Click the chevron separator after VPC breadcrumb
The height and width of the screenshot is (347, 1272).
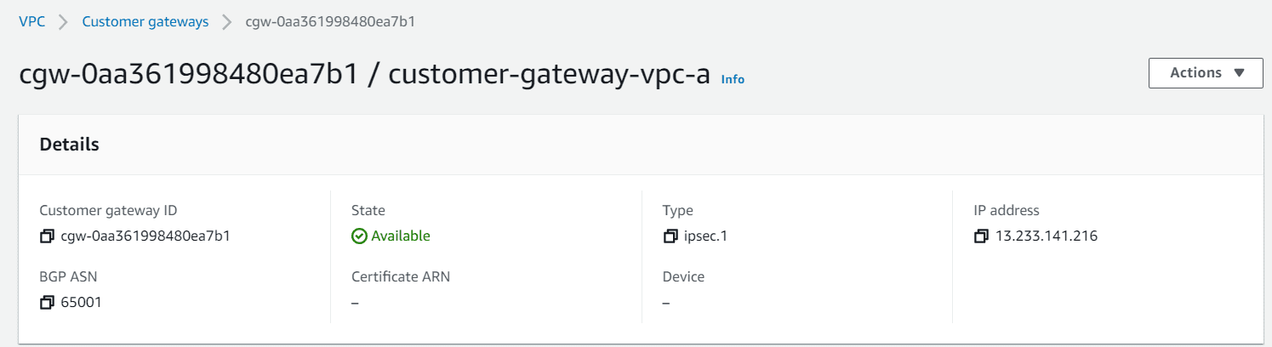pos(63,22)
